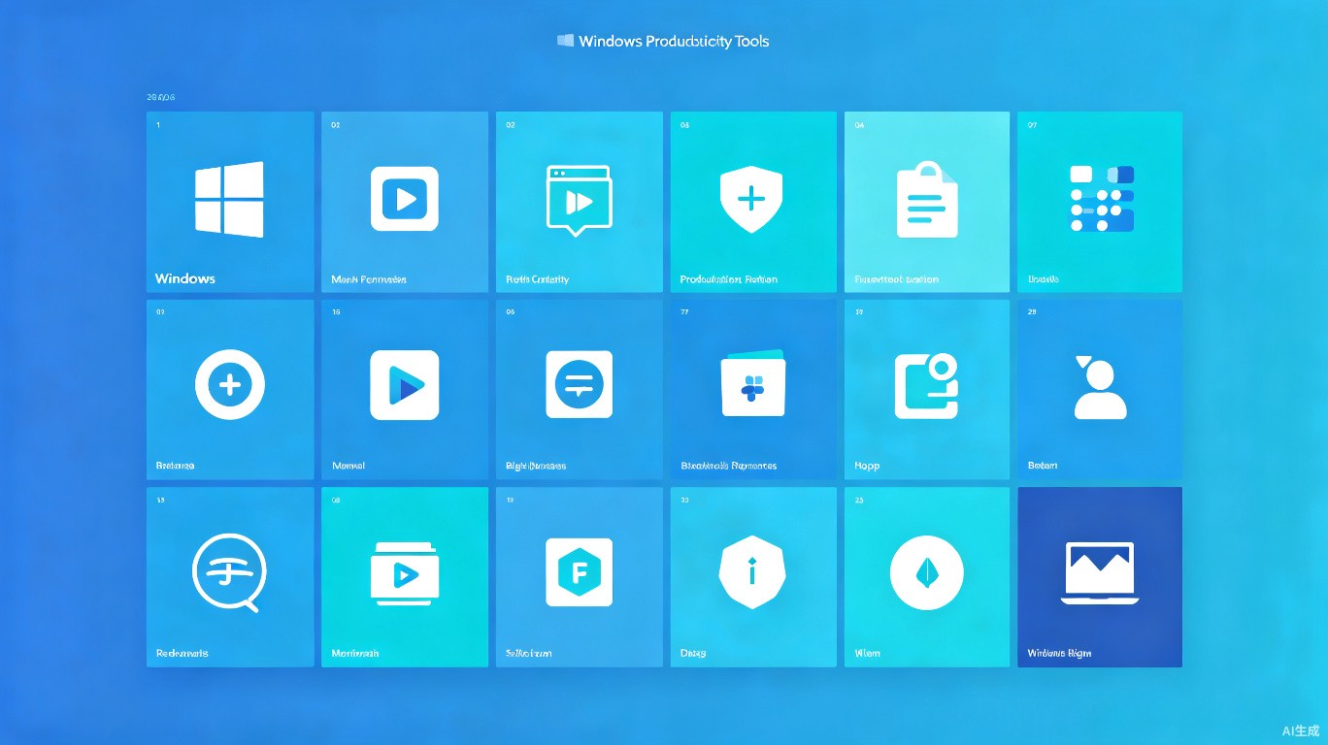1328x745 pixels.
Task: Launch the fast-forward window with speech pointer icon
Action: [x=579, y=201]
